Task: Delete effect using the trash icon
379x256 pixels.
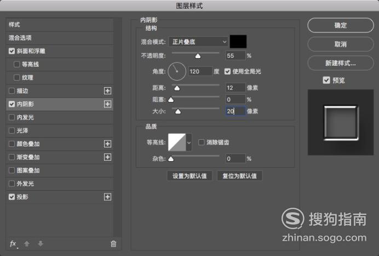Action: [113, 243]
